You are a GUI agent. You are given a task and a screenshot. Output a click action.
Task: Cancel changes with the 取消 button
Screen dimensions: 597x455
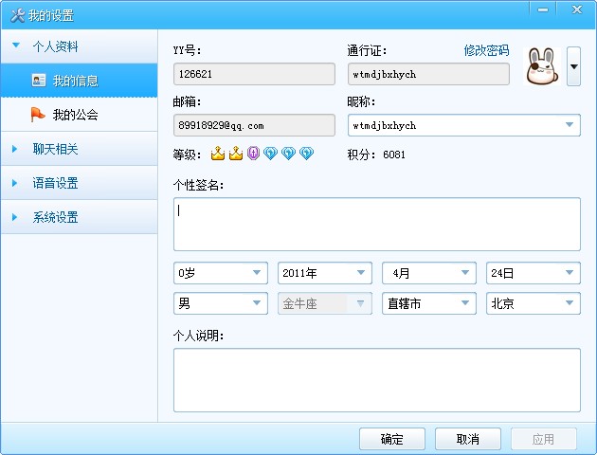click(x=468, y=439)
